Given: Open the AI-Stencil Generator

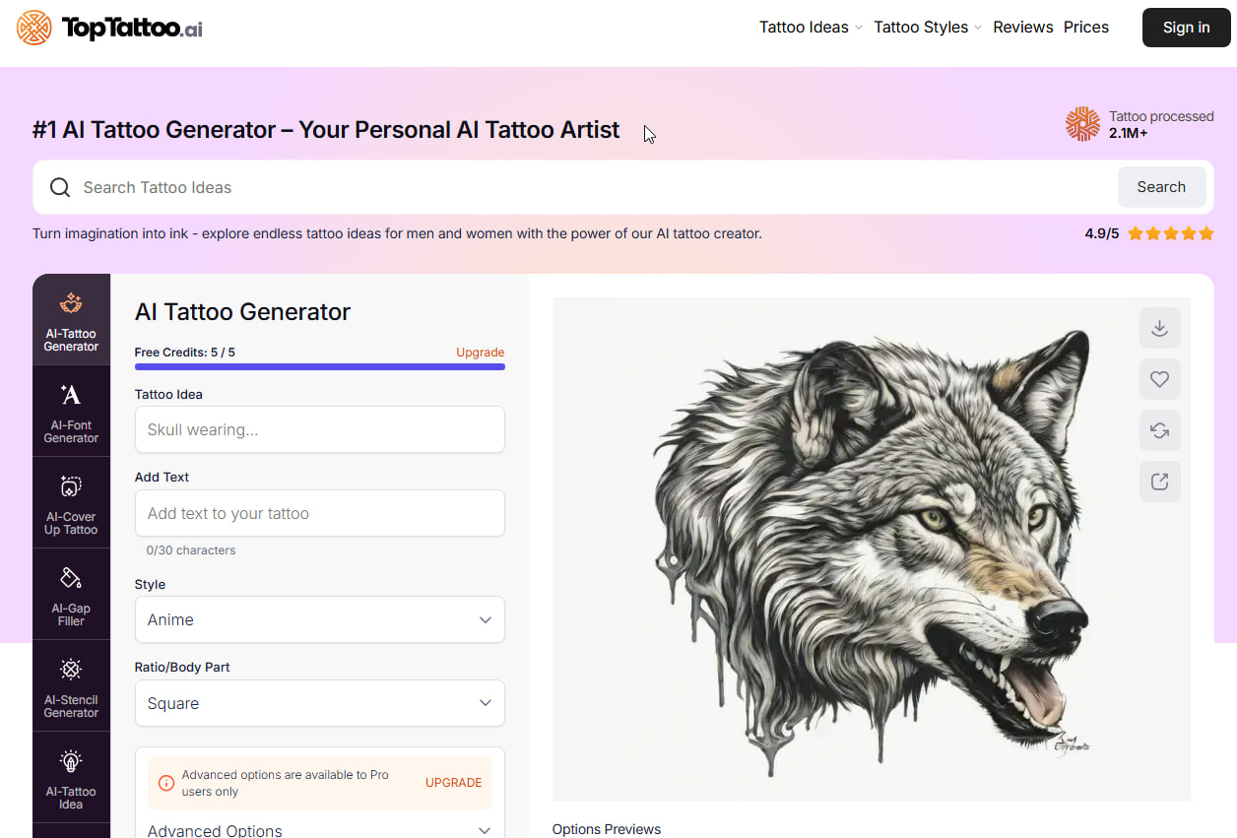Looking at the screenshot, I should (70, 686).
